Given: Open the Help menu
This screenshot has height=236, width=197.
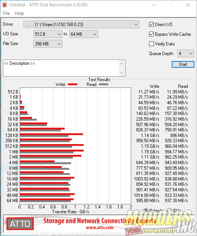Looking at the screenshot, I should [x=19, y=13].
